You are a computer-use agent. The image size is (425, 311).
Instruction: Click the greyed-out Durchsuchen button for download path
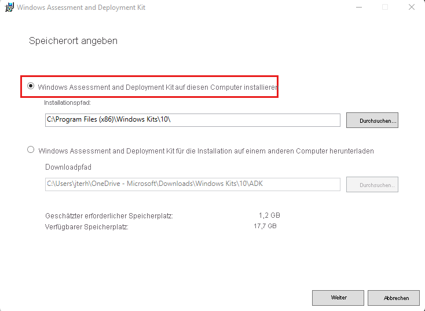point(372,184)
